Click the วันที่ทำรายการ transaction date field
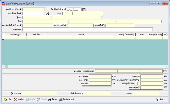The width and height of the screenshot is (170, 104). [x=98, y=94]
